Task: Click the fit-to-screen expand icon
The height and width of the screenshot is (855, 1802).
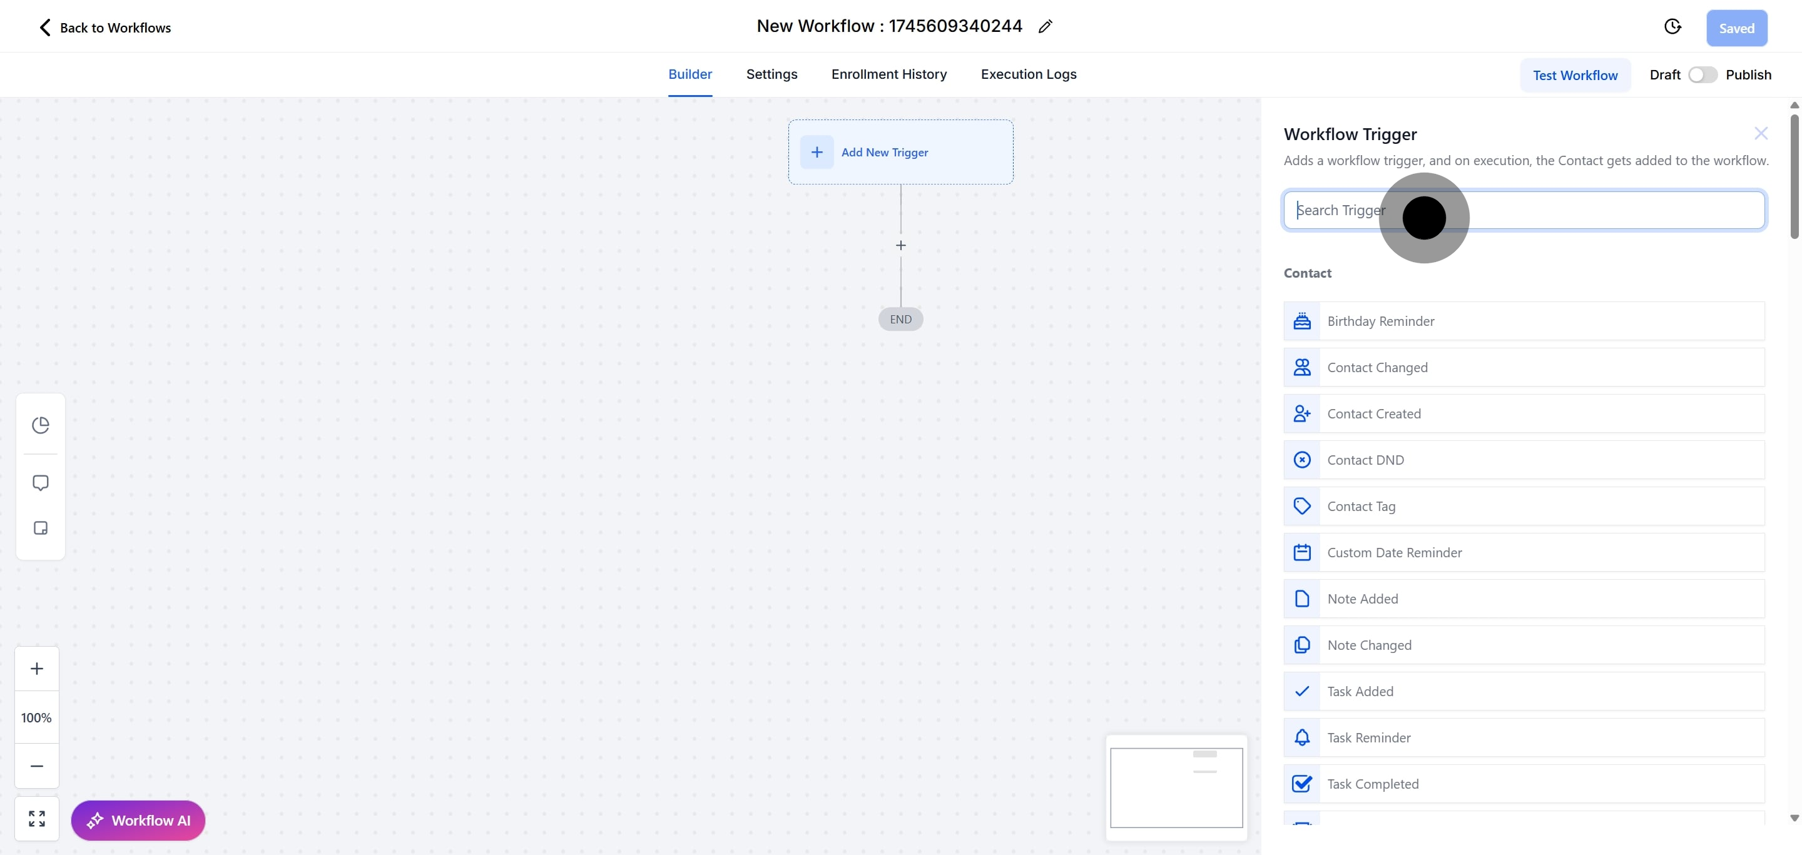Action: pyautogui.click(x=37, y=819)
